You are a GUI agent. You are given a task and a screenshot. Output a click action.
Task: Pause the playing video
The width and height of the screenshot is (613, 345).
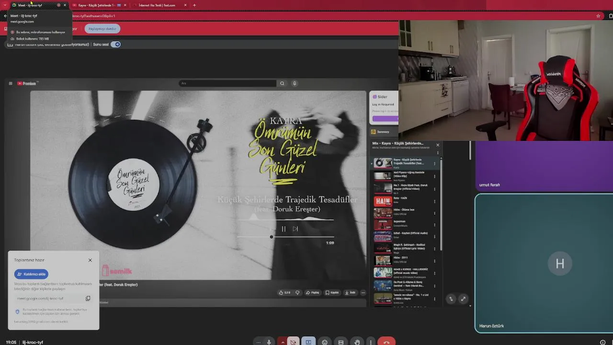coord(284,229)
